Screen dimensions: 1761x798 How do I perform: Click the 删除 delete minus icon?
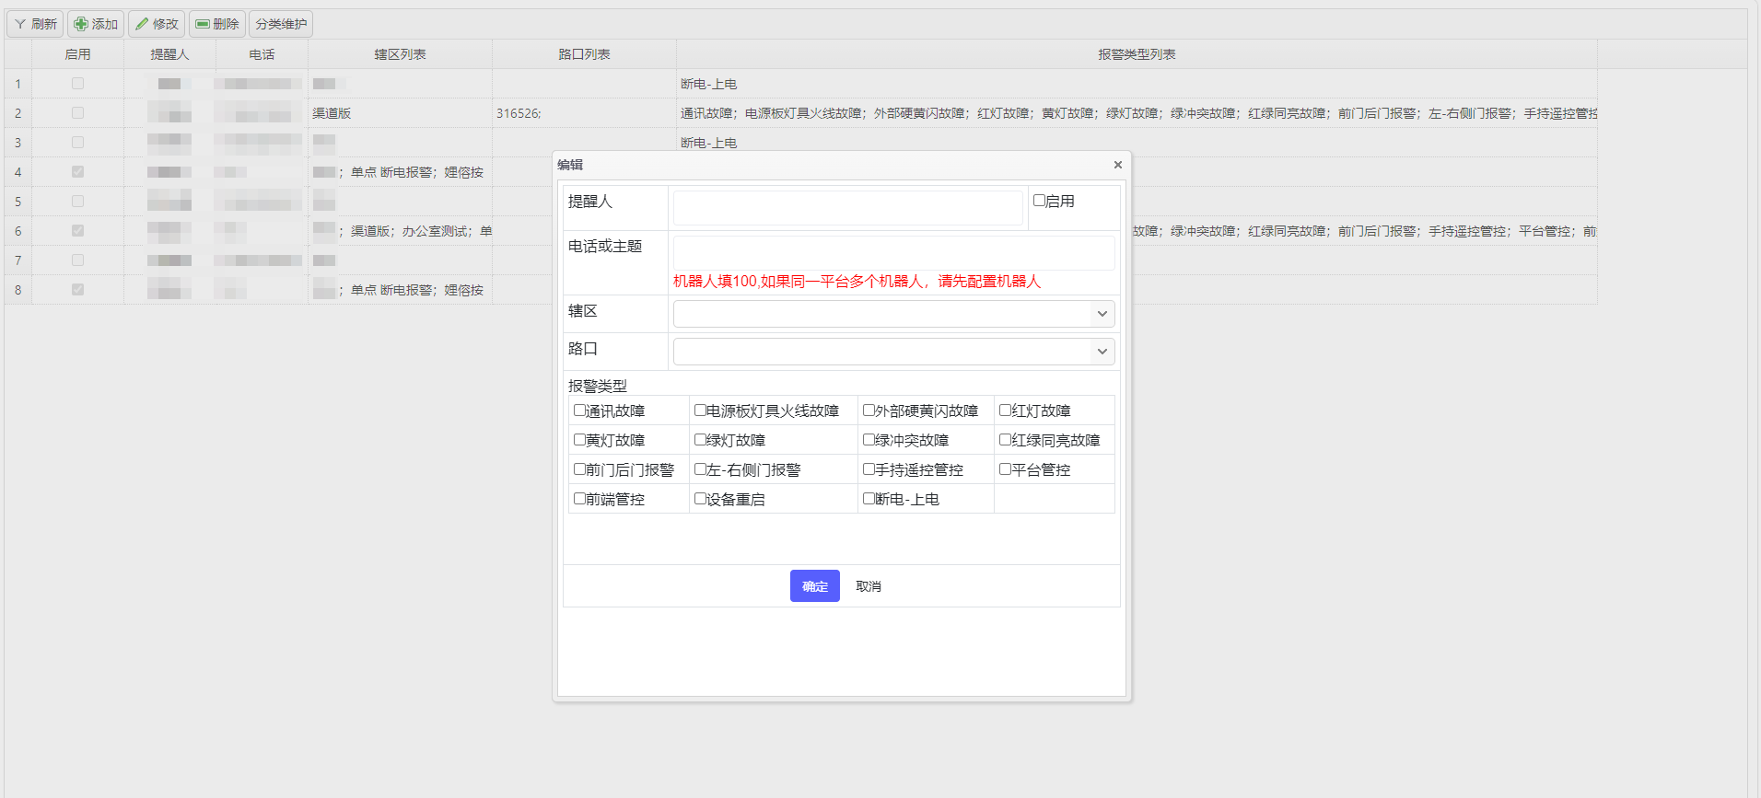(x=203, y=24)
